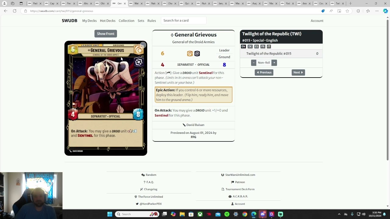The height and width of the screenshot is (219, 390).
Task: Go to the Collection page
Action: click(126, 21)
